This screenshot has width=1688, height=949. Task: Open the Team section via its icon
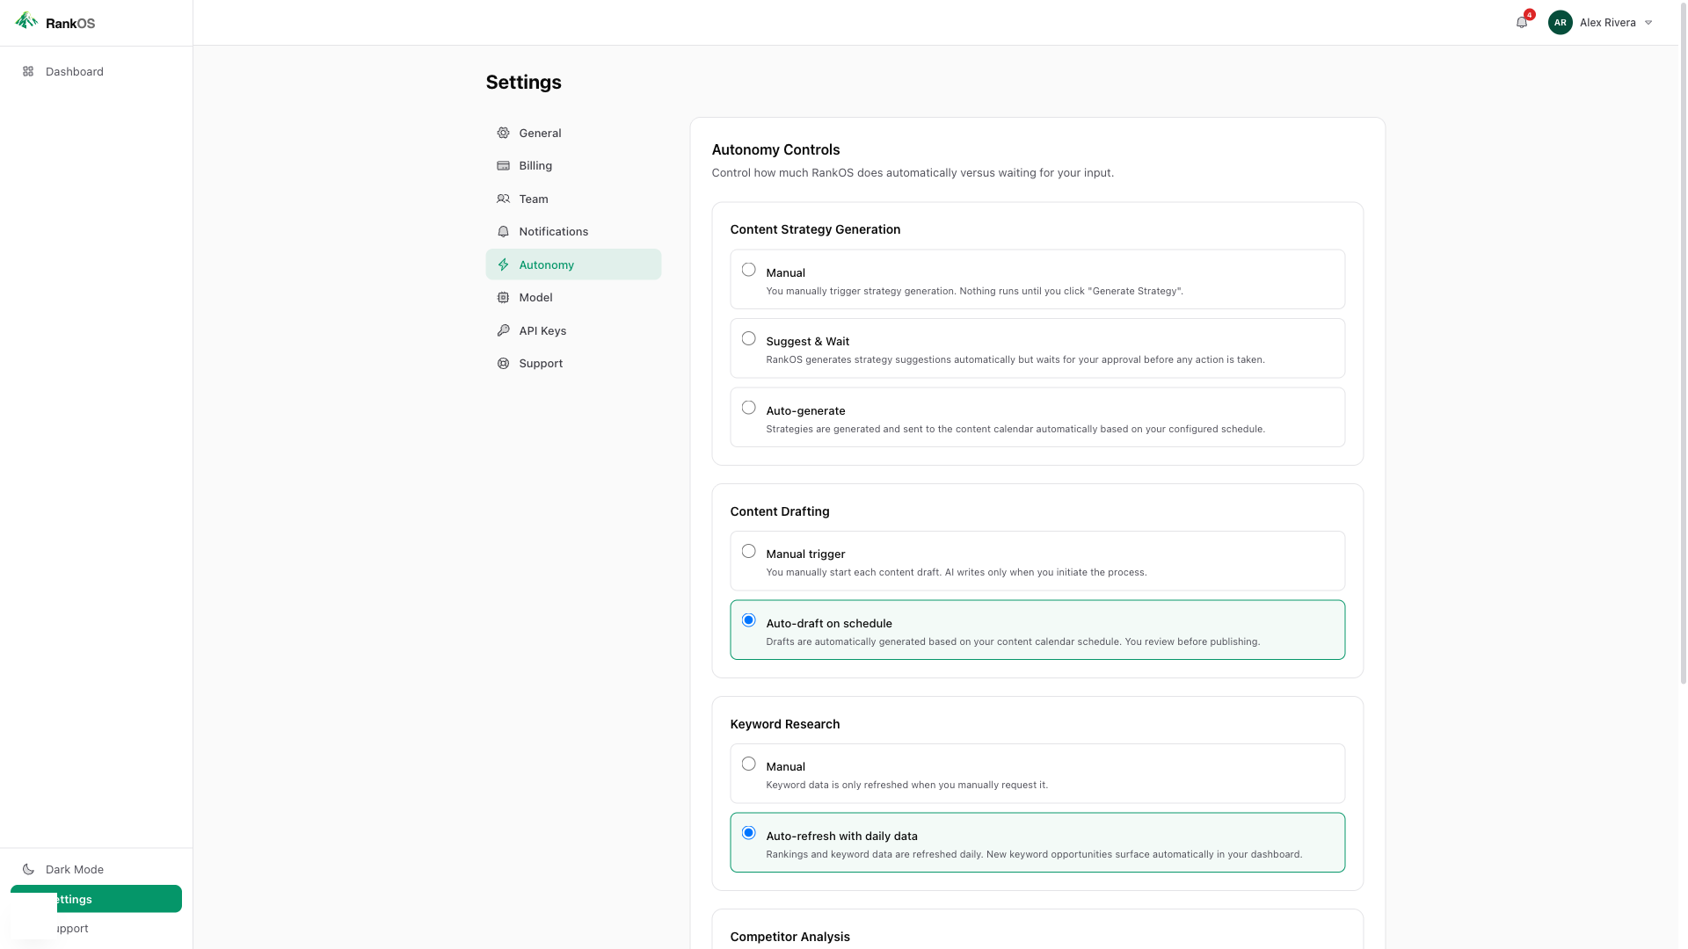point(502,199)
